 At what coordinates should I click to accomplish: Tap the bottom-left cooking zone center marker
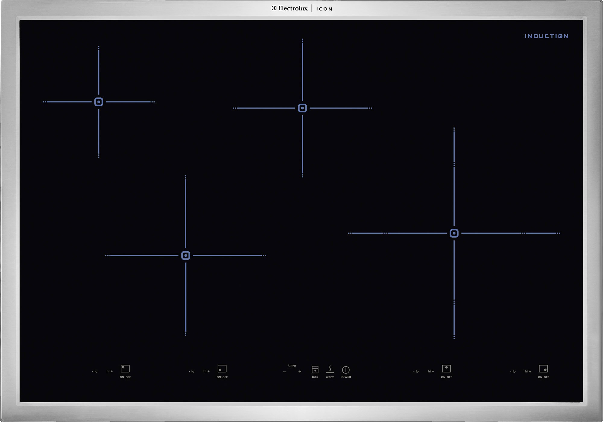[x=185, y=255]
